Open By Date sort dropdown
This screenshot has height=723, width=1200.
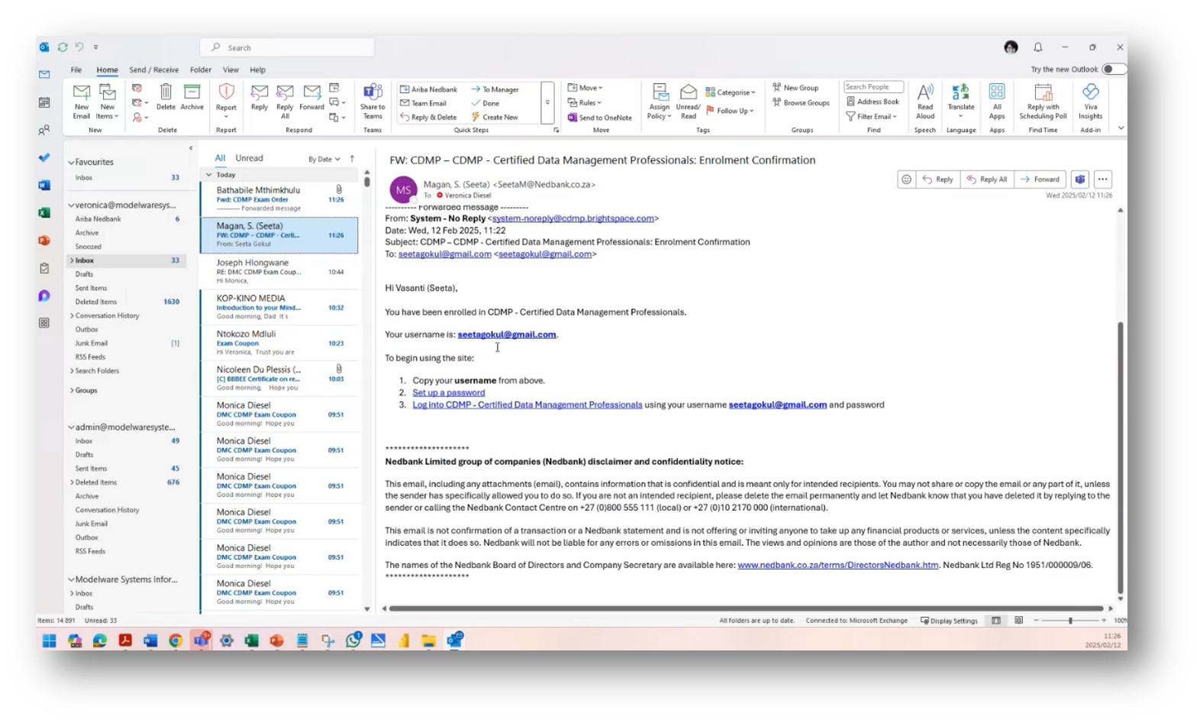click(x=324, y=160)
